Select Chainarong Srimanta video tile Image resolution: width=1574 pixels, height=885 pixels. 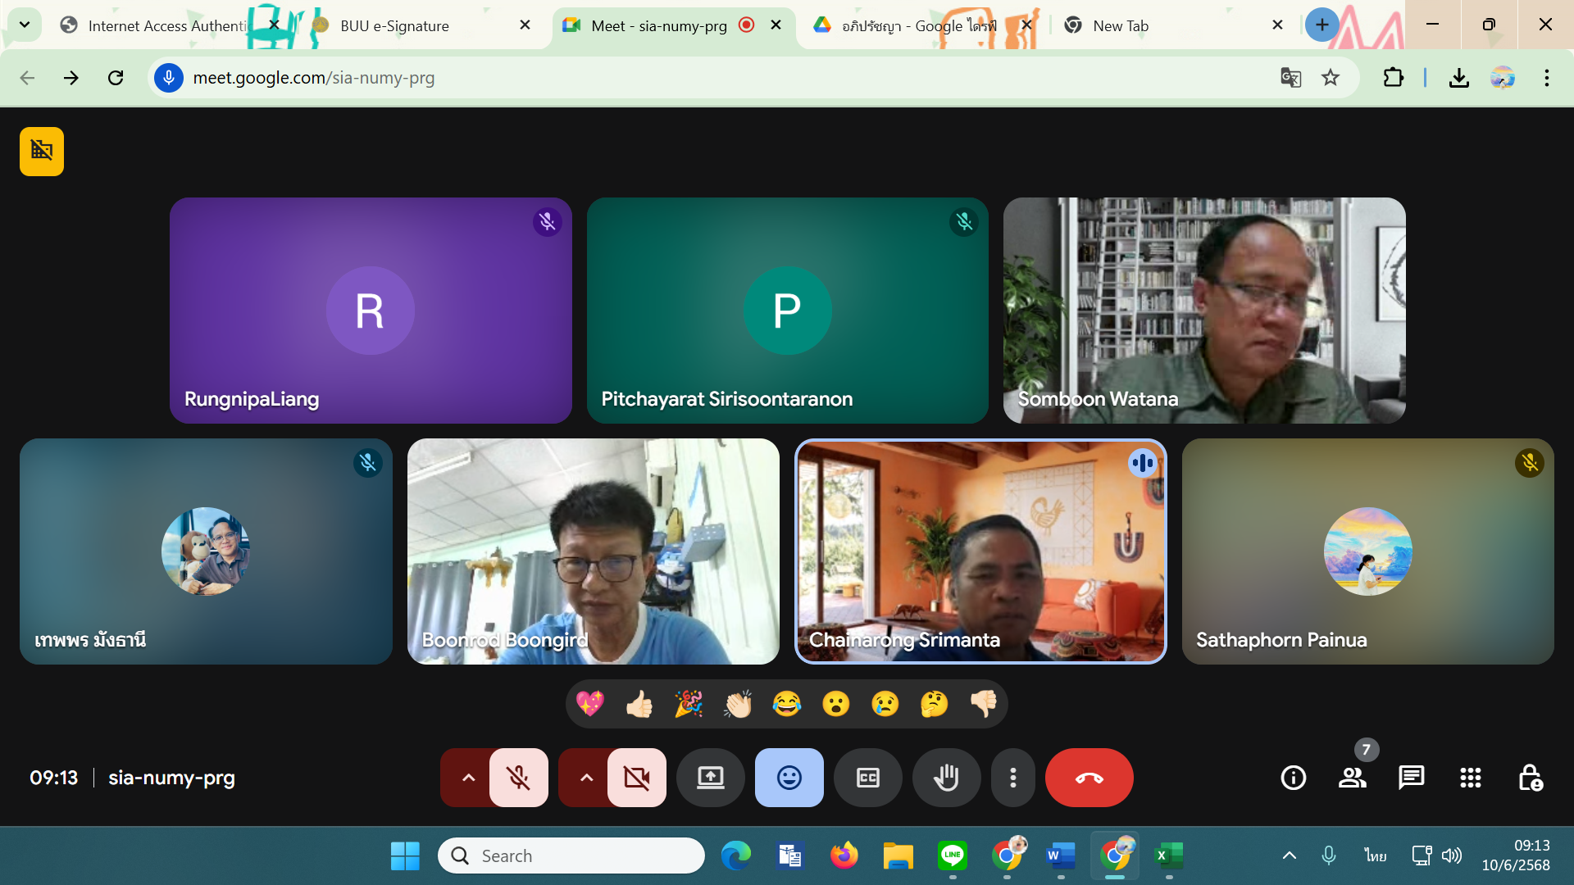coord(980,551)
